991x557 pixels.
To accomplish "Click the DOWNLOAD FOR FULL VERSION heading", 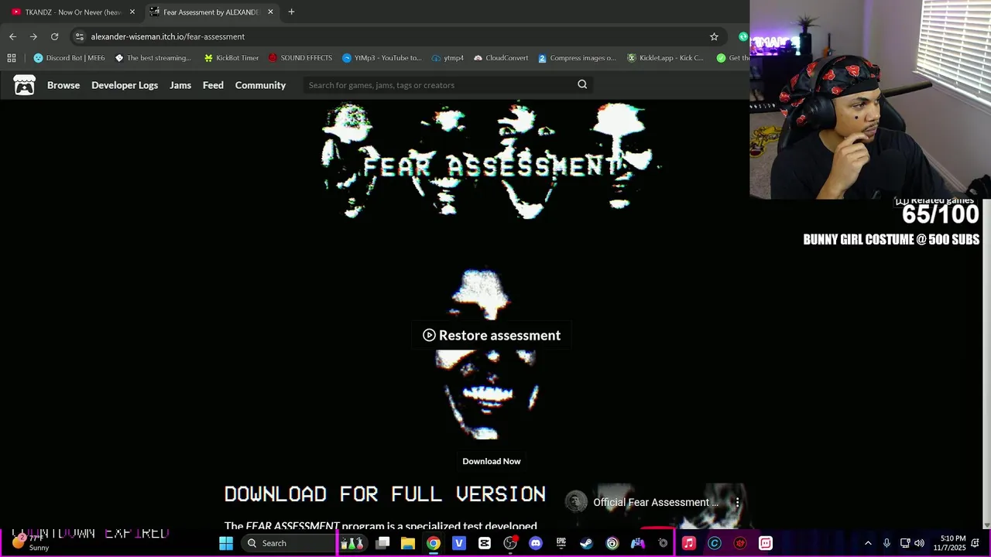I will tap(385, 494).
